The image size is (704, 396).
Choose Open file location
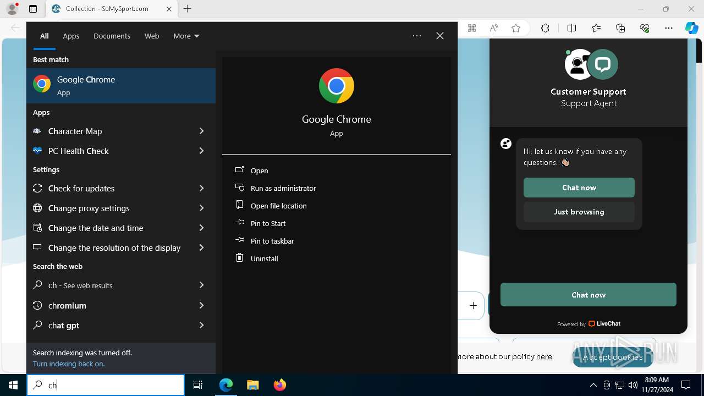tap(278, 206)
